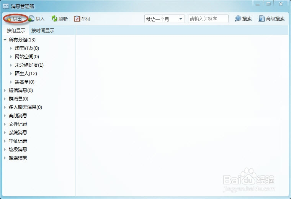
Task: Click the 导入 button label
Action: [x=40, y=19]
